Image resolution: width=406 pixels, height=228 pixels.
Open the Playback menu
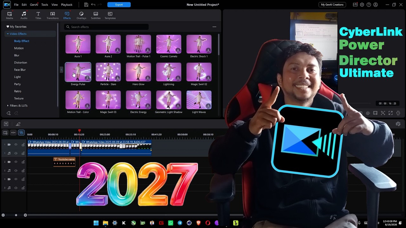pos(67,5)
